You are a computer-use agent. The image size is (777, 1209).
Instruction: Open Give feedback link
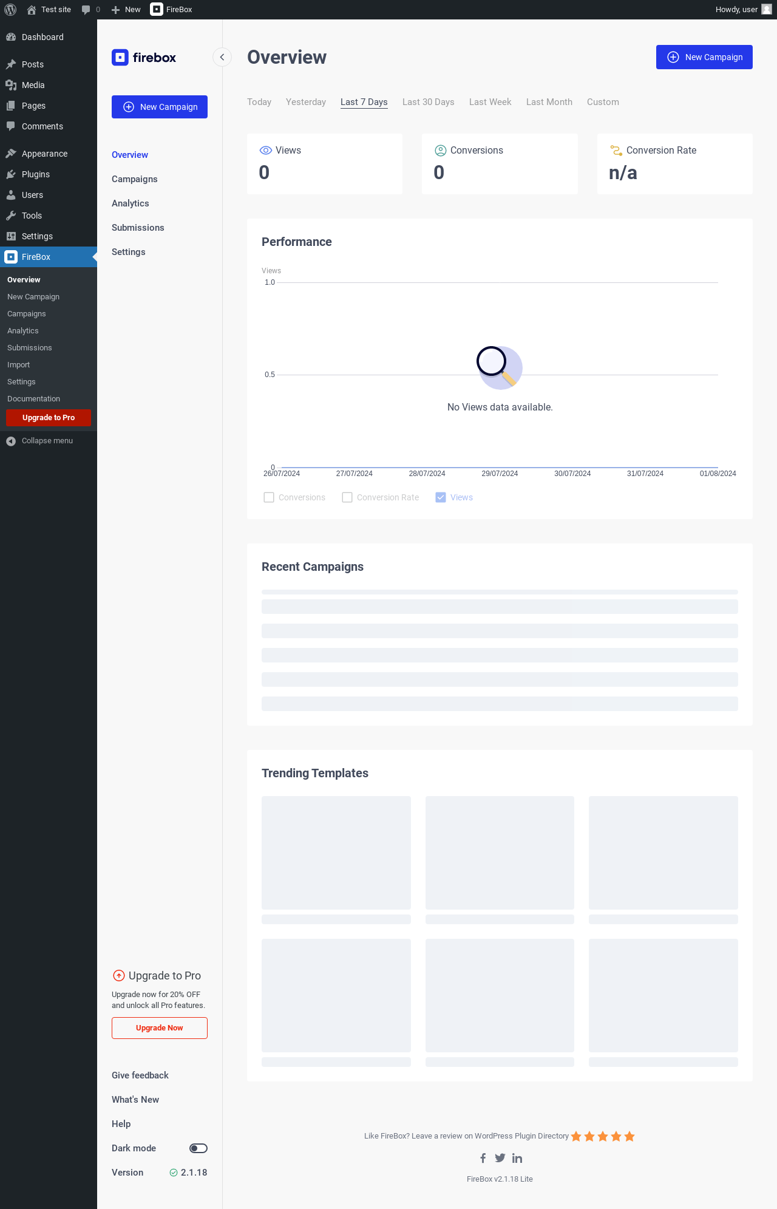pyautogui.click(x=140, y=1075)
